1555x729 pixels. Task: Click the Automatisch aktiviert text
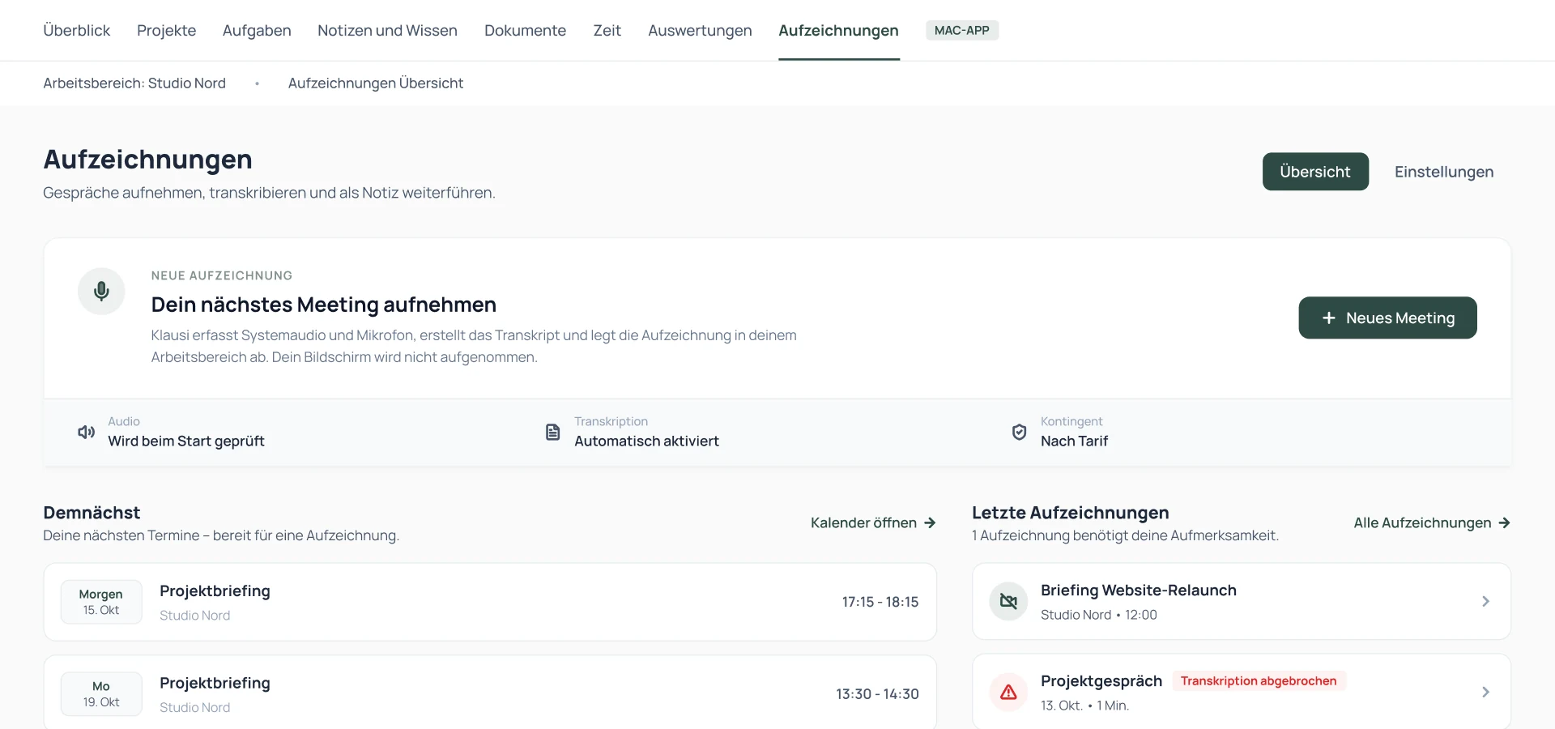tap(646, 441)
